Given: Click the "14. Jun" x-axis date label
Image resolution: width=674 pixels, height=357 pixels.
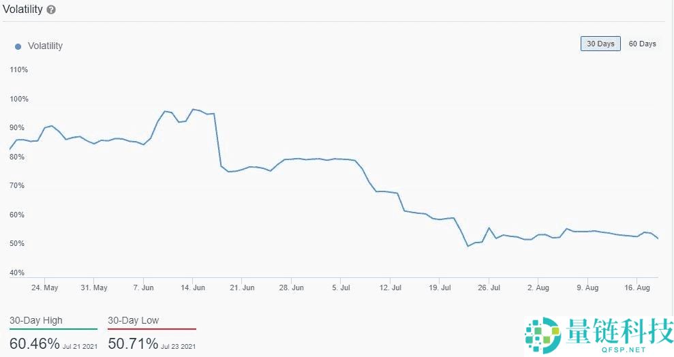Looking at the screenshot, I should tap(192, 288).
